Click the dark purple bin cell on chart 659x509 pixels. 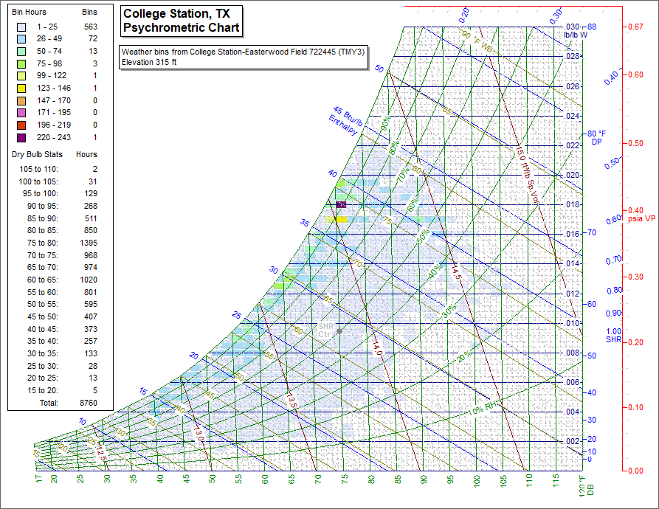[341, 205]
